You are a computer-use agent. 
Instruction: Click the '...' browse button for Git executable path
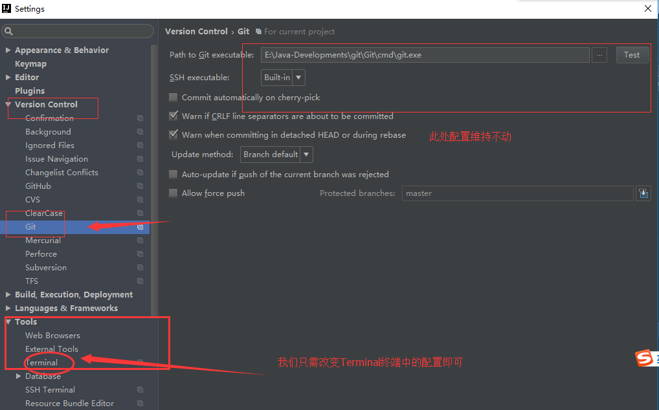[599, 55]
